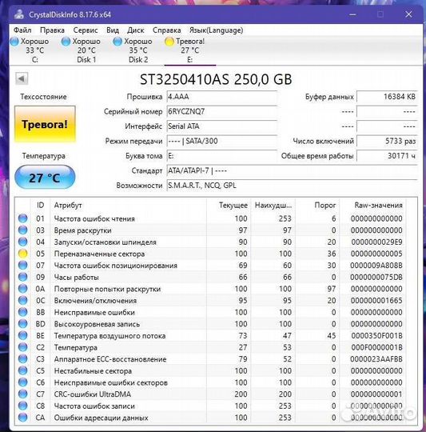Viewport: 426px width, 432px height.
Task: Minimize the CrystalDiskInfo window
Action: click(352, 14)
